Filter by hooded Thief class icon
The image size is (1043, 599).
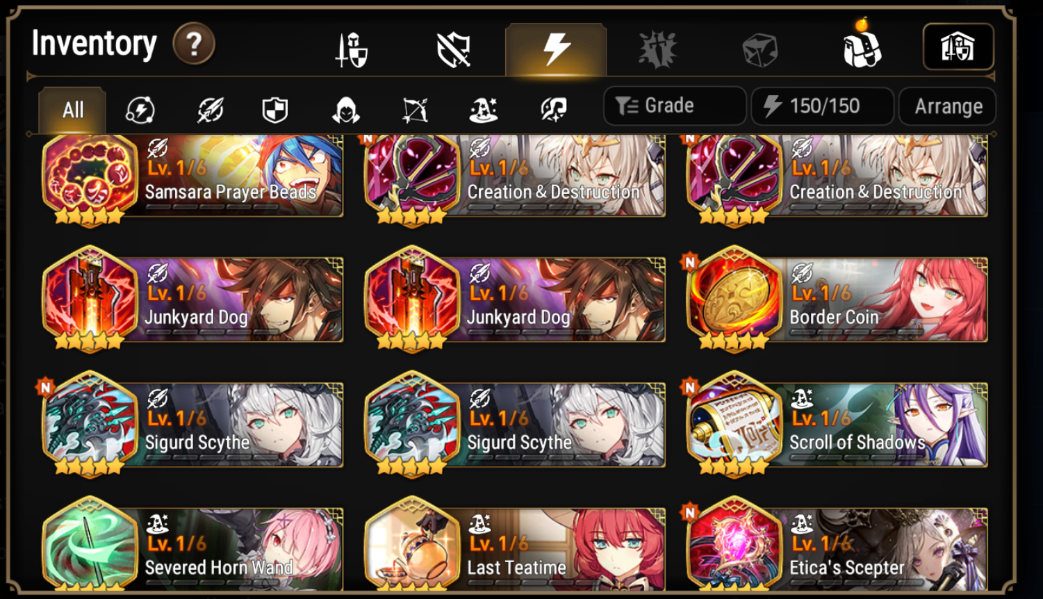tap(345, 110)
